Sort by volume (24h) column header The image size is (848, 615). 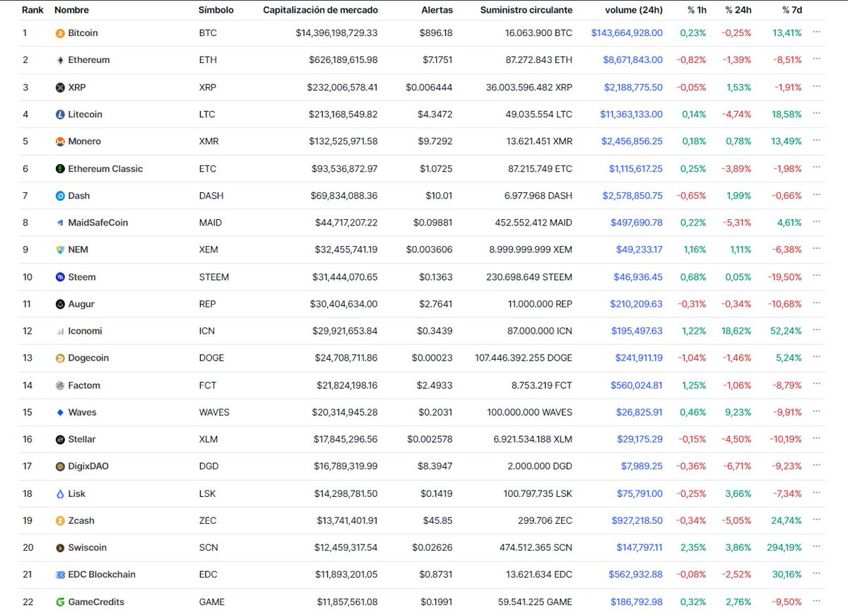pos(634,10)
